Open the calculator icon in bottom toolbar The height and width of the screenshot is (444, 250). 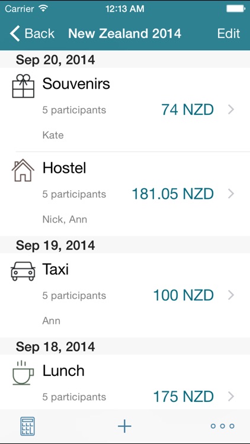click(27, 426)
